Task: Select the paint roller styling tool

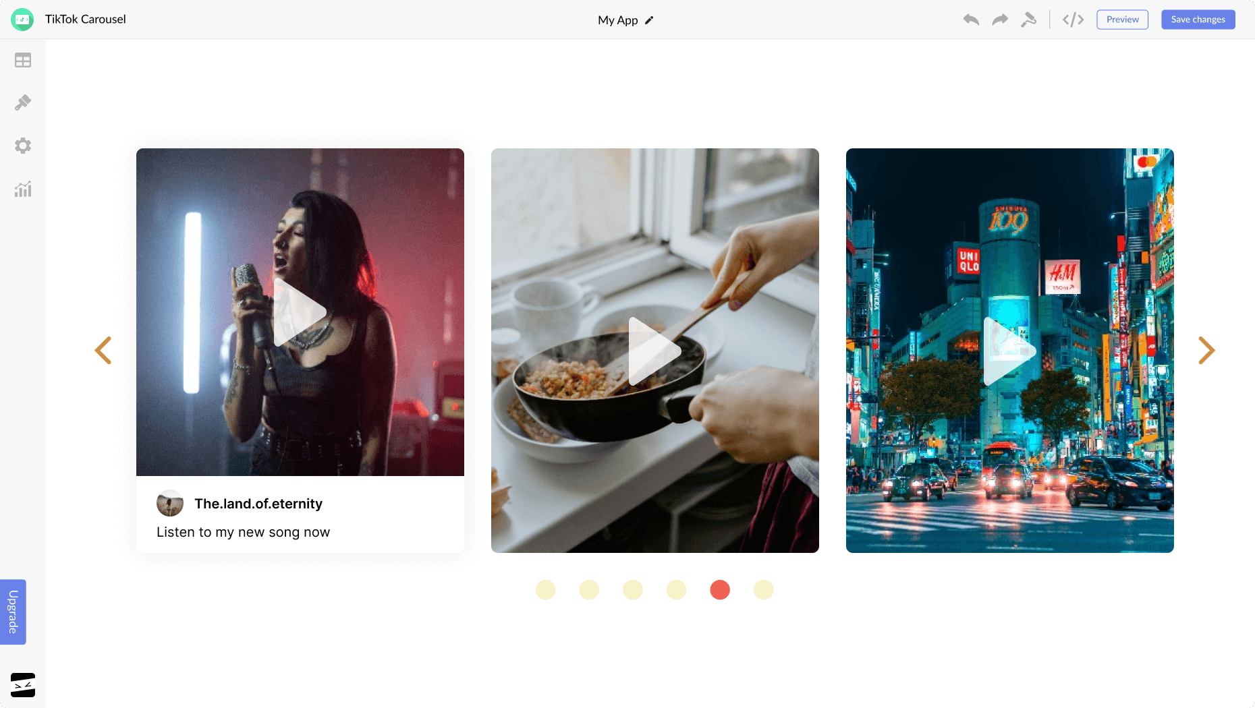Action: pos(1029,20)
